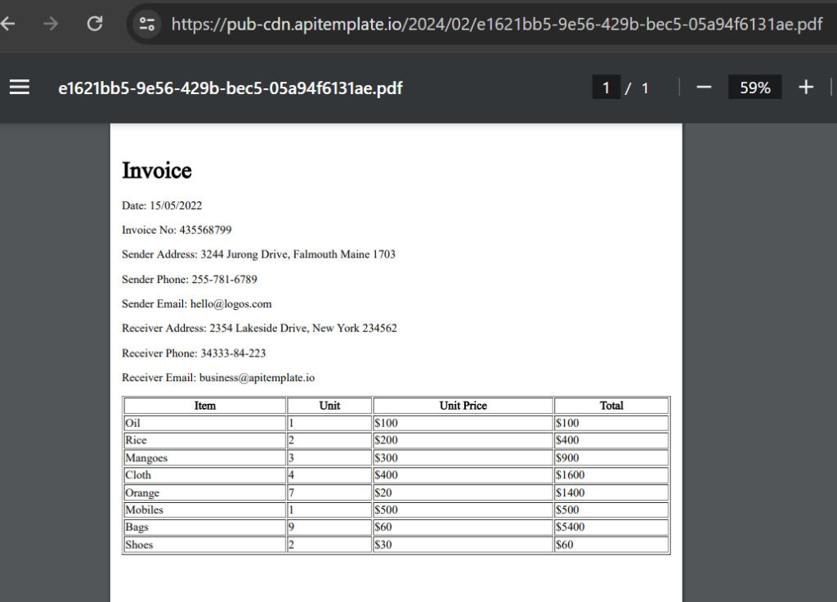Screen dimensions: 837x602
Task: Click the Total column header
Action: [x=611, y=406]
